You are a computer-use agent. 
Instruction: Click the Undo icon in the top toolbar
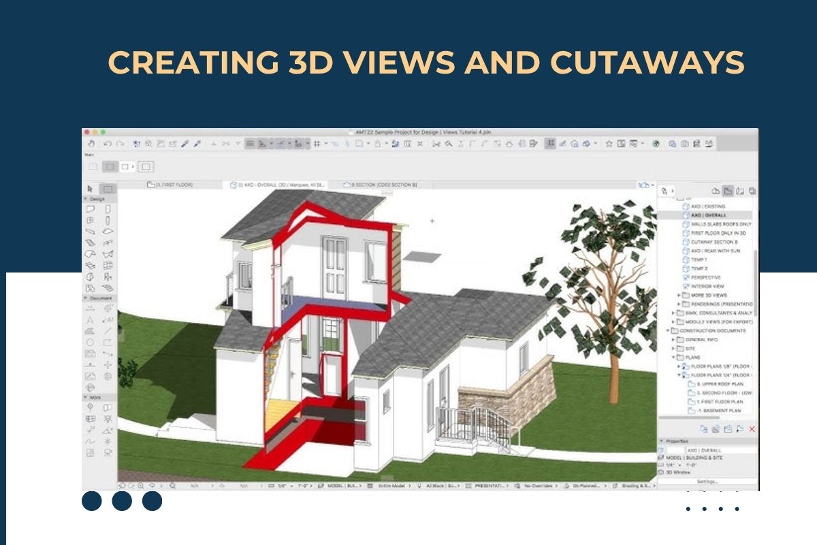106,142
